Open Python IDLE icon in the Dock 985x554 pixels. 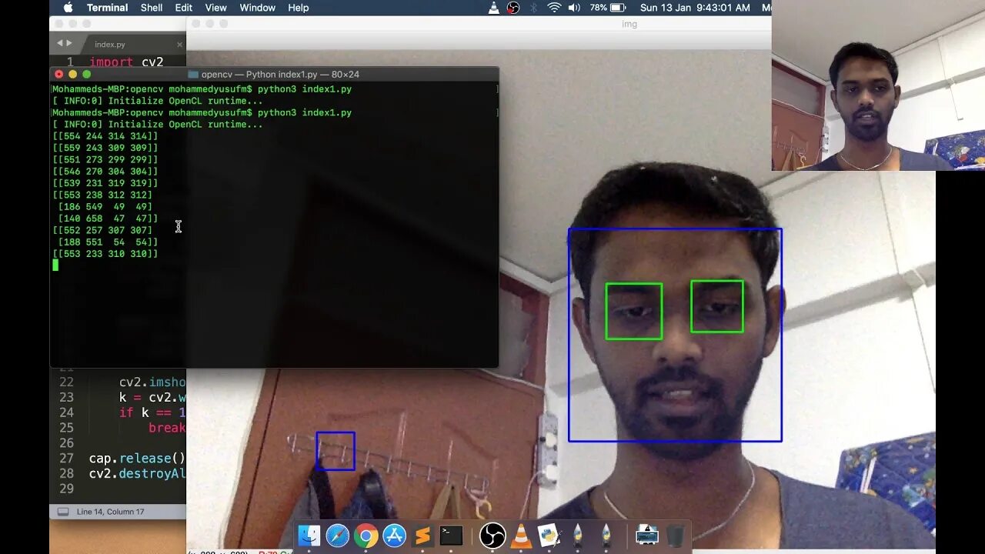549,536
